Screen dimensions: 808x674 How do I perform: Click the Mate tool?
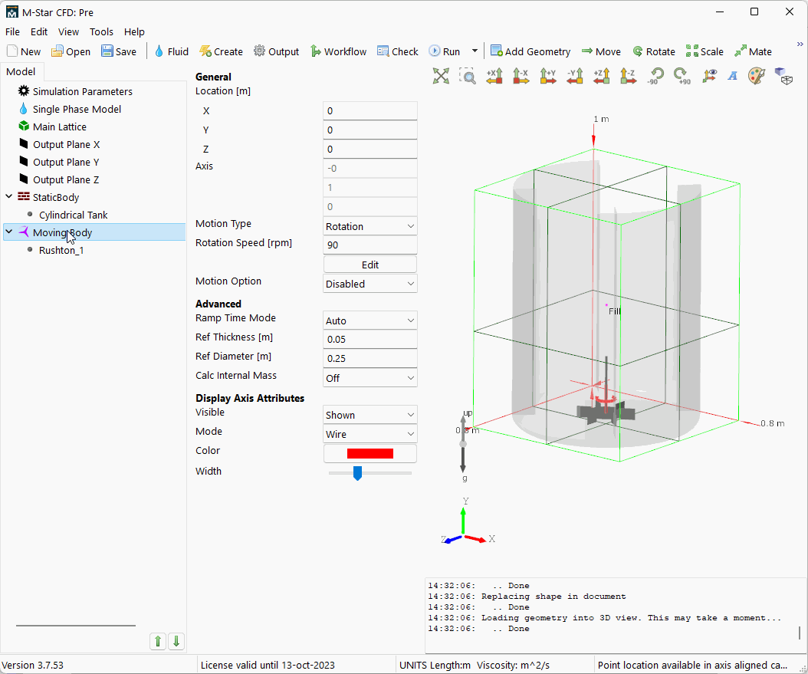(753, 51)
